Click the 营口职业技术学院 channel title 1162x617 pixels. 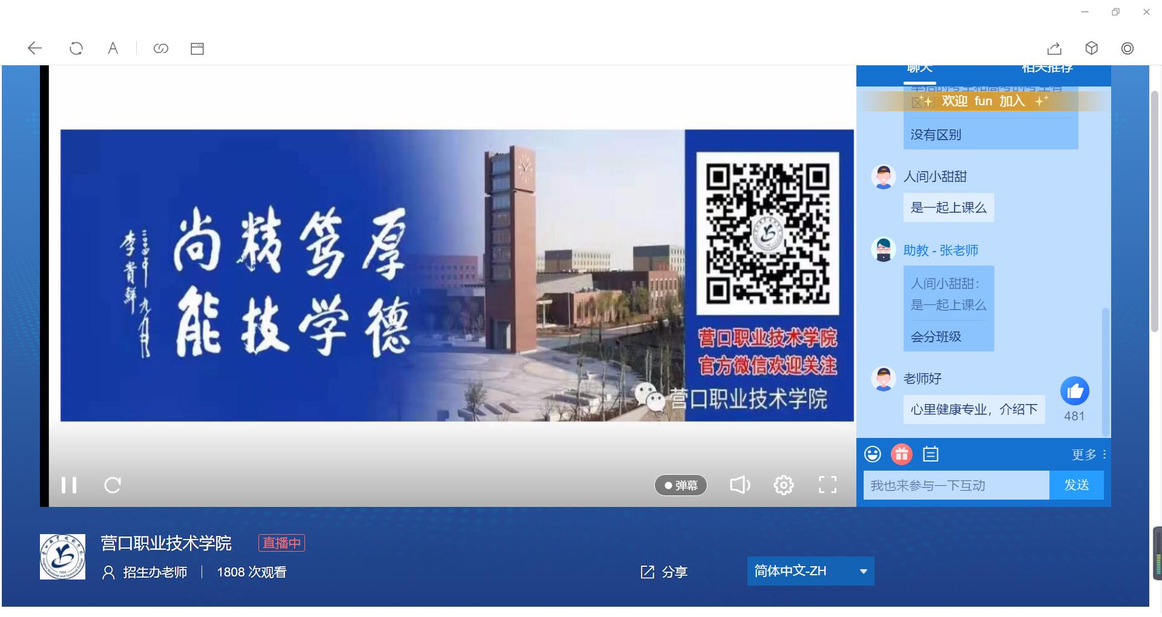click(x=166, y=543)
